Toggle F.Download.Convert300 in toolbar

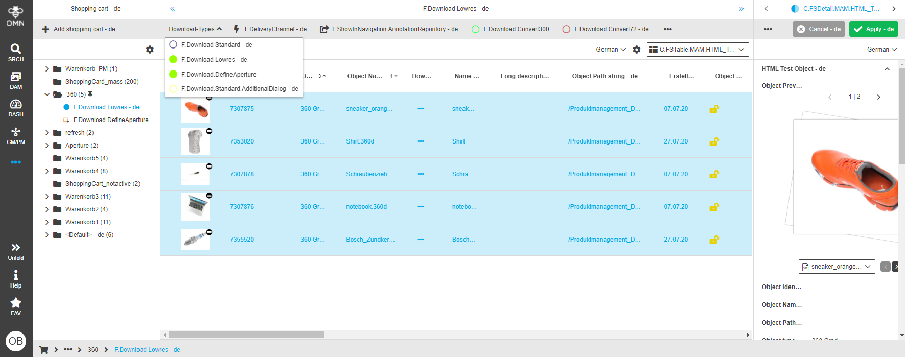click(x=510, y=29)
